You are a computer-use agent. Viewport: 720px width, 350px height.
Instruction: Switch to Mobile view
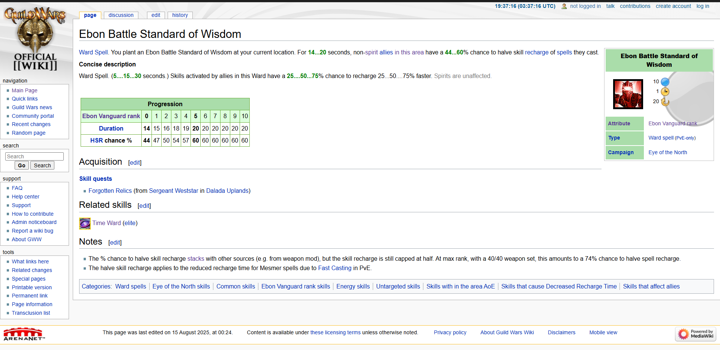point(603,332)
